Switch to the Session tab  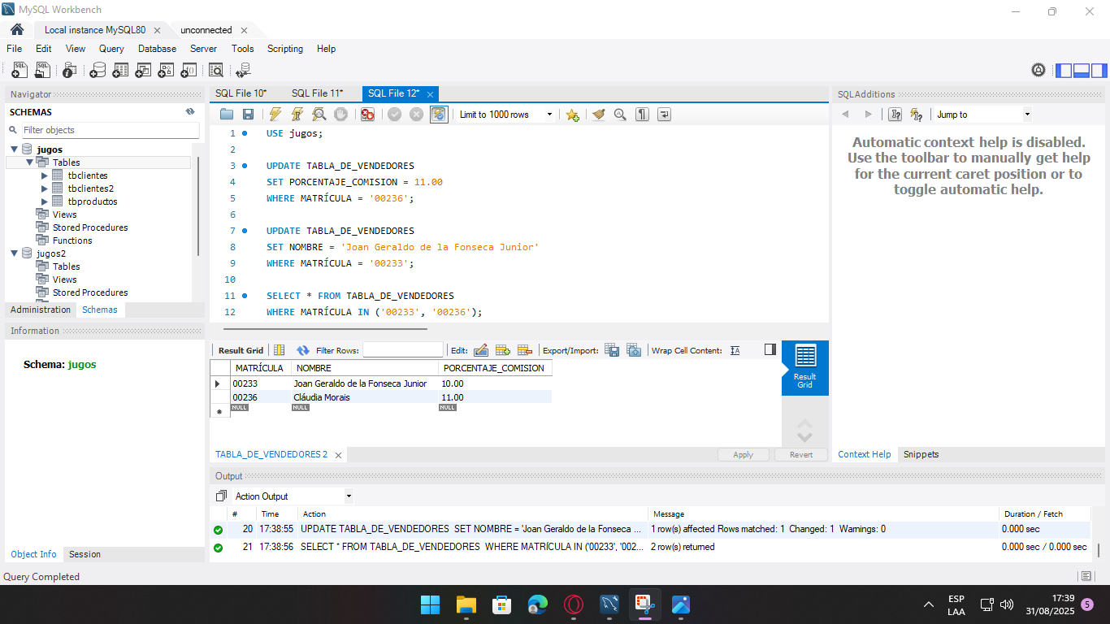point(85,554)
